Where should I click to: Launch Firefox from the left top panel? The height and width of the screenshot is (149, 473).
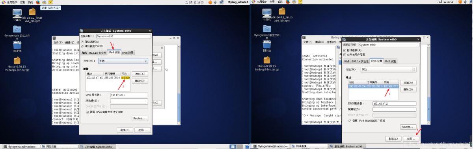click(38, 2)
